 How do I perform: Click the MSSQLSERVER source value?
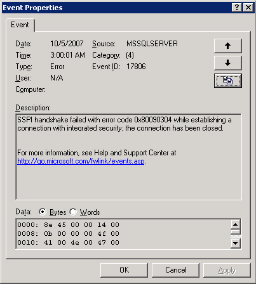point(152,44)
